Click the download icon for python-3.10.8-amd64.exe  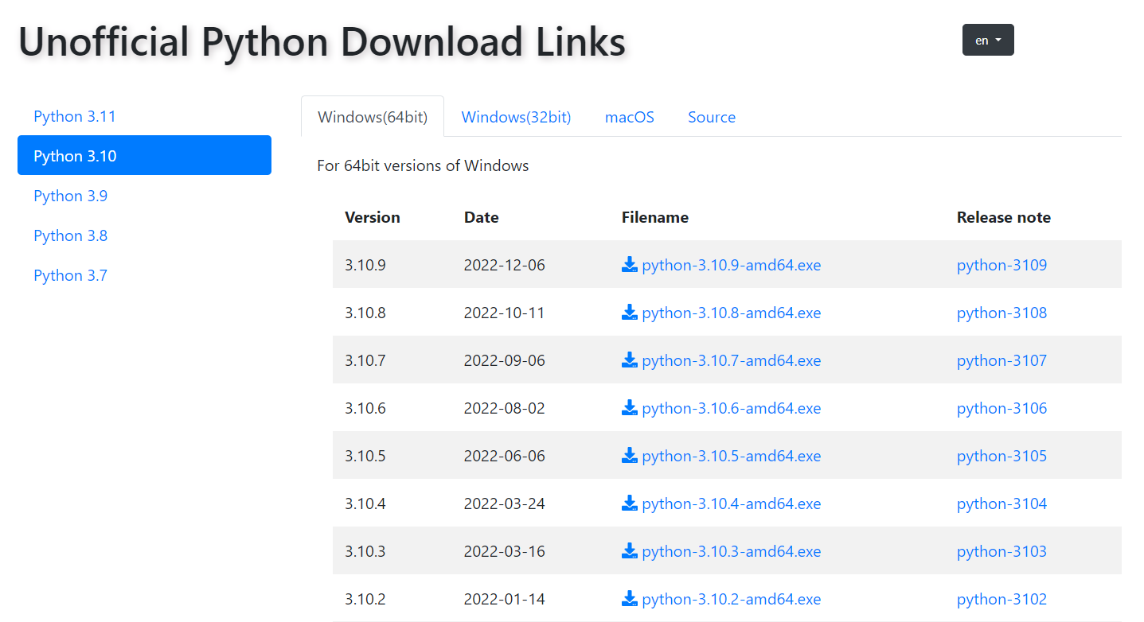click(629, 313)
